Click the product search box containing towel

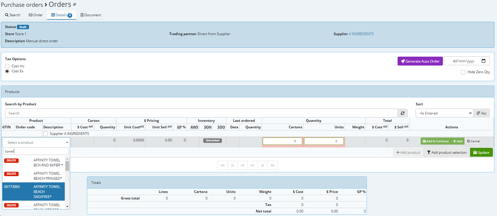click(x=36, y=151)
